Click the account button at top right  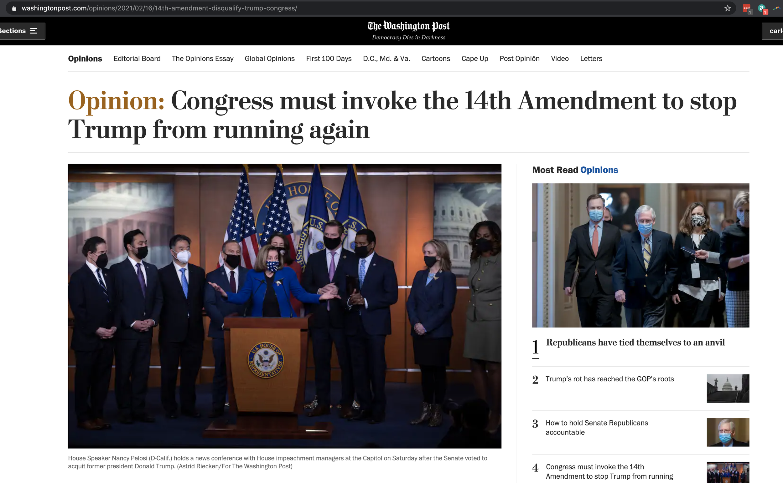pos(772,31)
